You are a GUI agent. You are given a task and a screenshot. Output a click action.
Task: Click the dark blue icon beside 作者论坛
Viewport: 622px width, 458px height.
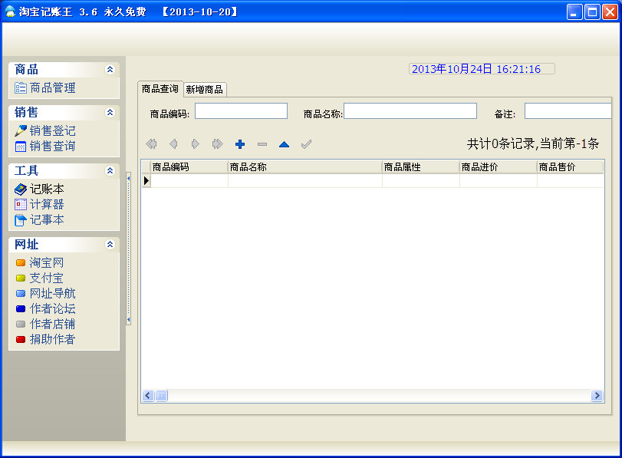point(21,308)
